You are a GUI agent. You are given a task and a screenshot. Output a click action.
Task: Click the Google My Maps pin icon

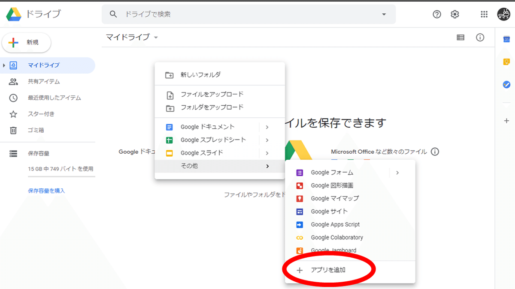click(x=300, y=198)
